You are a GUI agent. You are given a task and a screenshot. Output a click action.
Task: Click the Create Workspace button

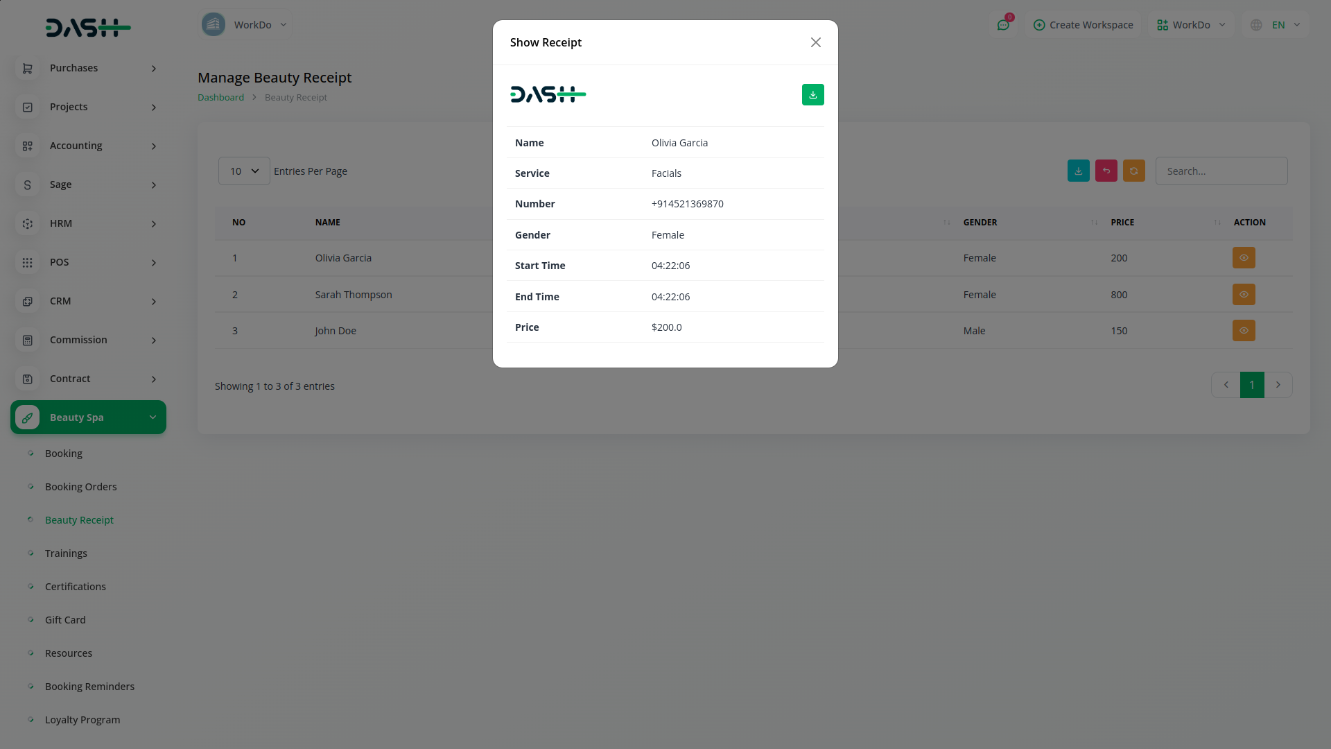coord(1083,25)
